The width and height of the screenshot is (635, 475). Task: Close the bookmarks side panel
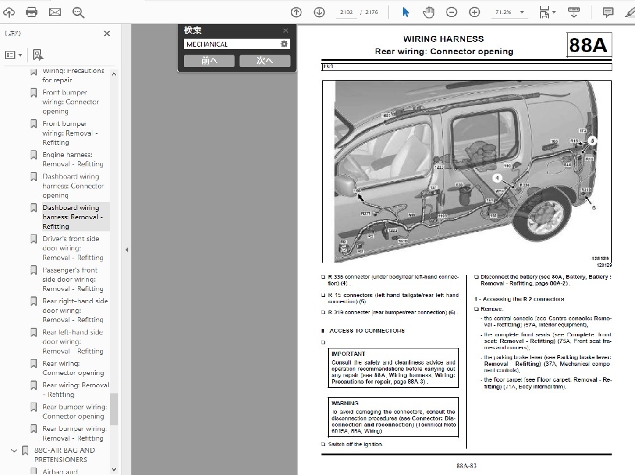(107, 34)
